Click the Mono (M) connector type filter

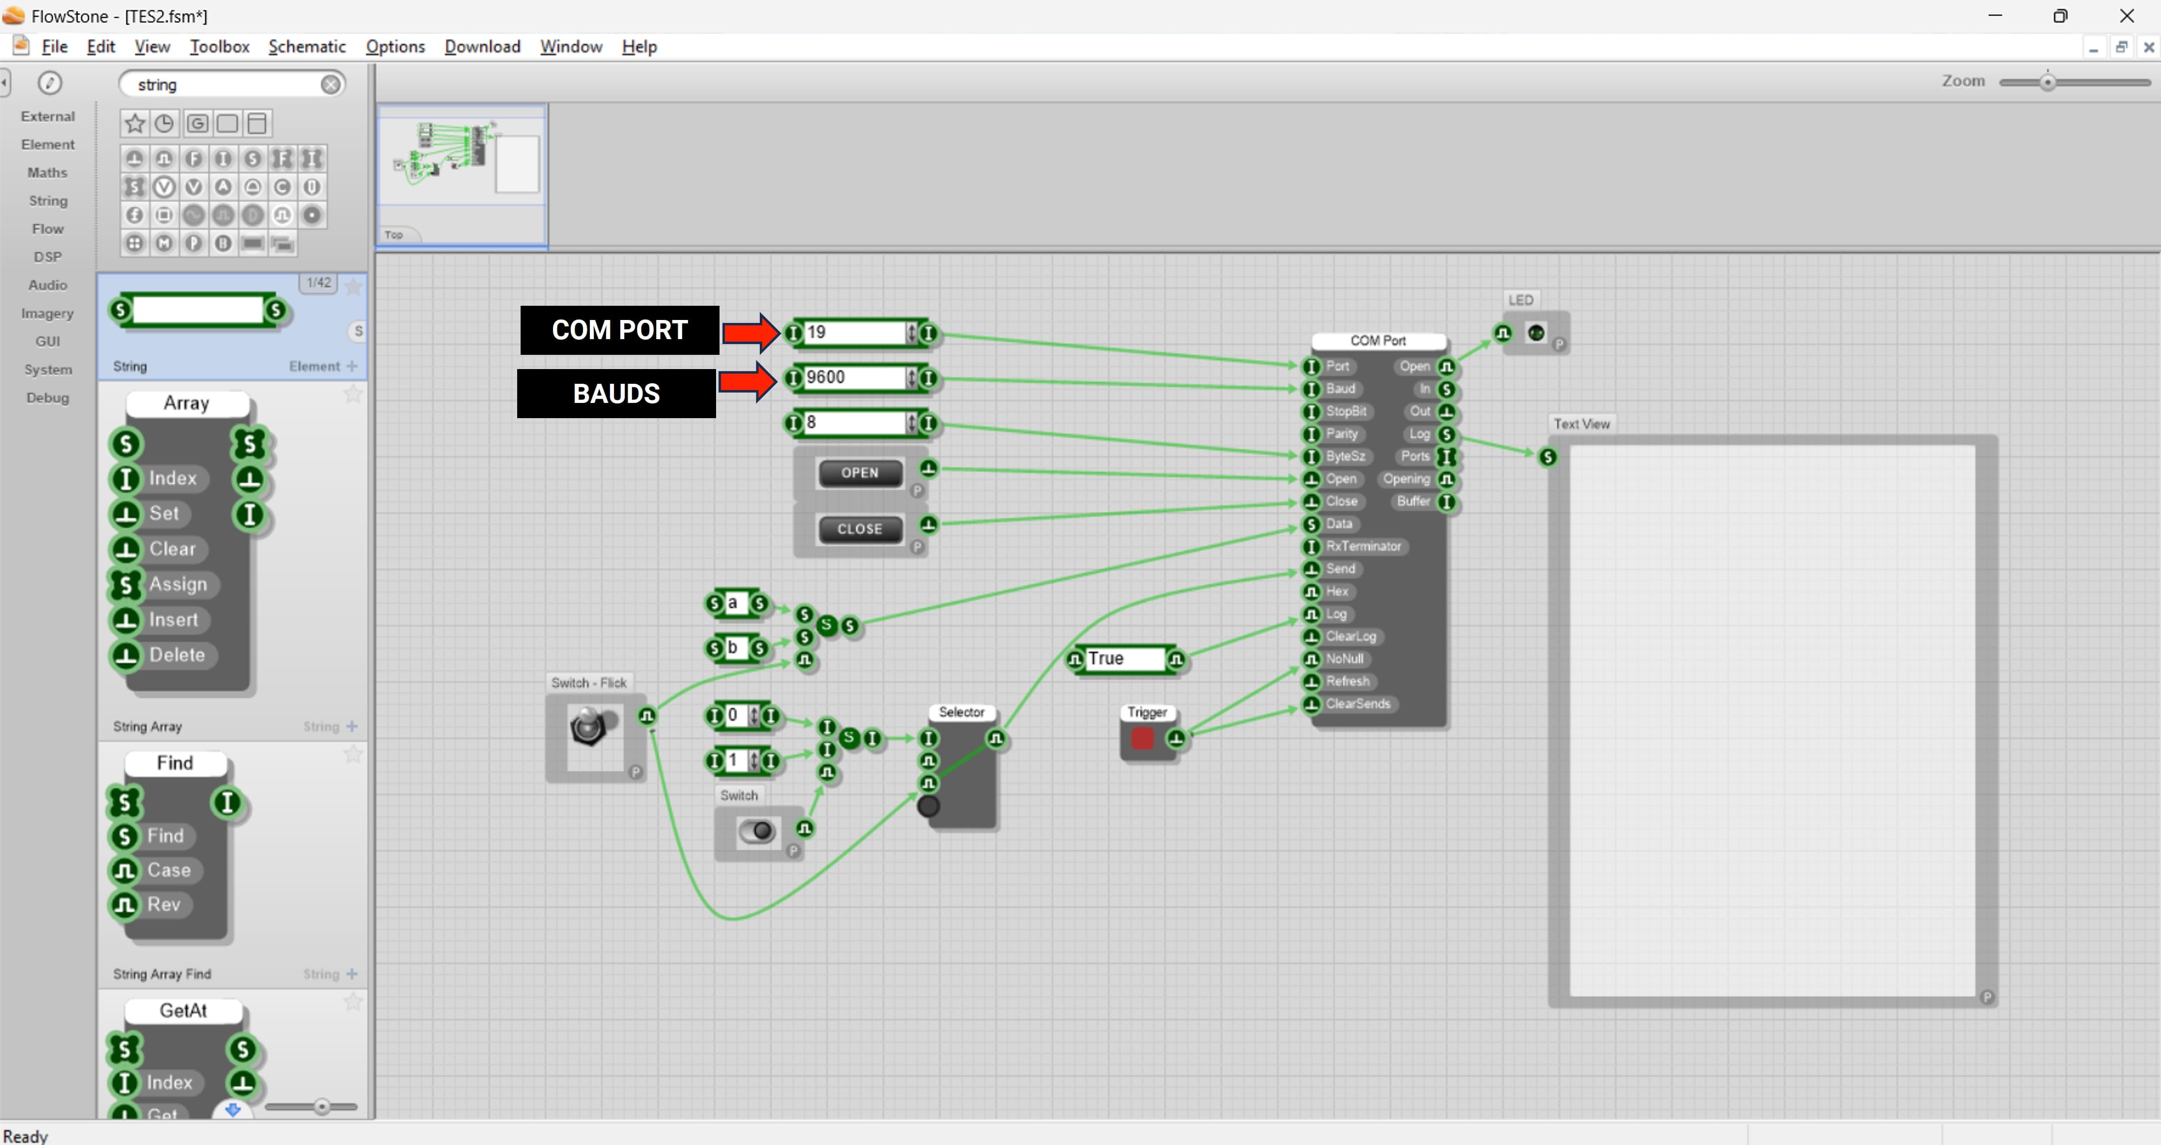[x=165, y=244]
